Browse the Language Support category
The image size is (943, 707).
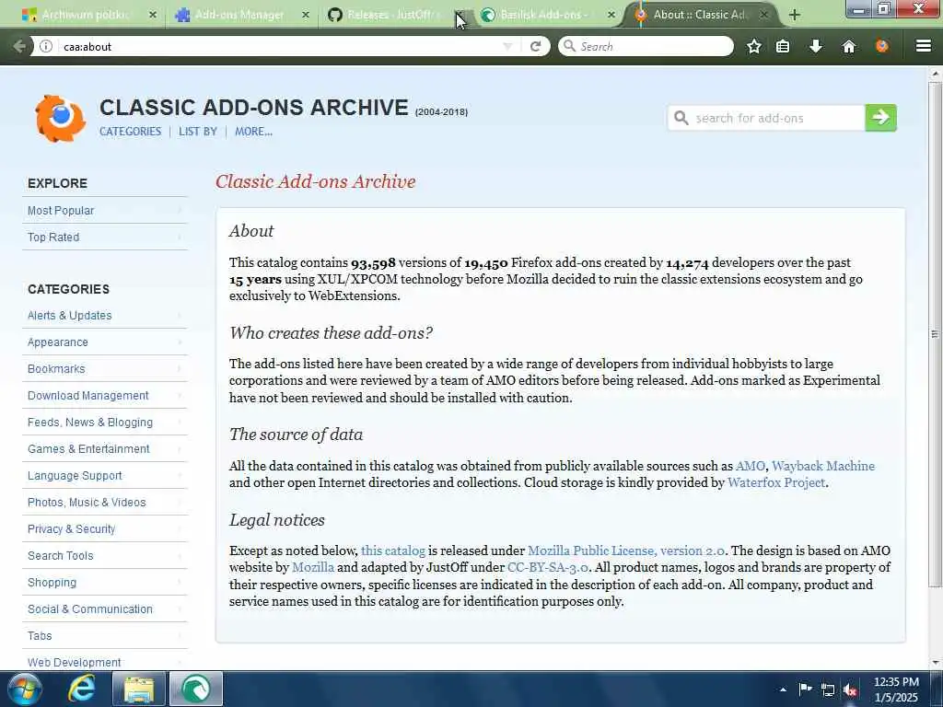(x=105, y=476)
